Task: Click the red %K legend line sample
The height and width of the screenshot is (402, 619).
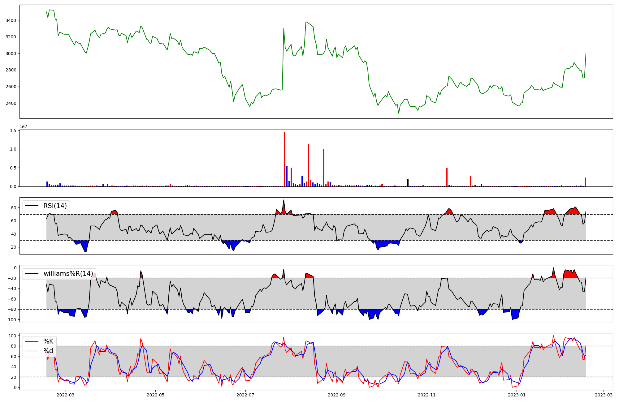Action: 32,341
